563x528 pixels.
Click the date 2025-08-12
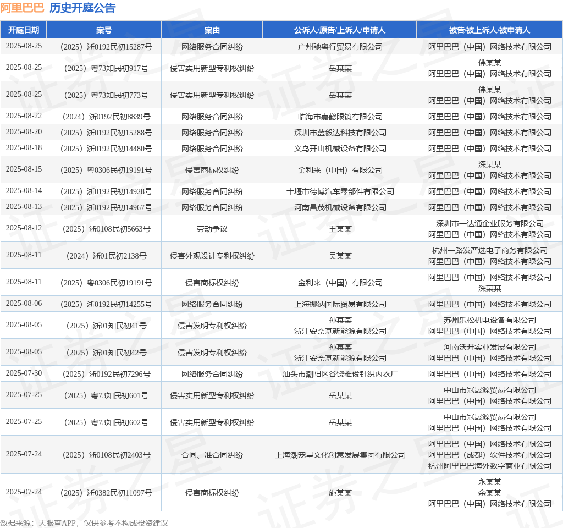(x=24, y=228)
